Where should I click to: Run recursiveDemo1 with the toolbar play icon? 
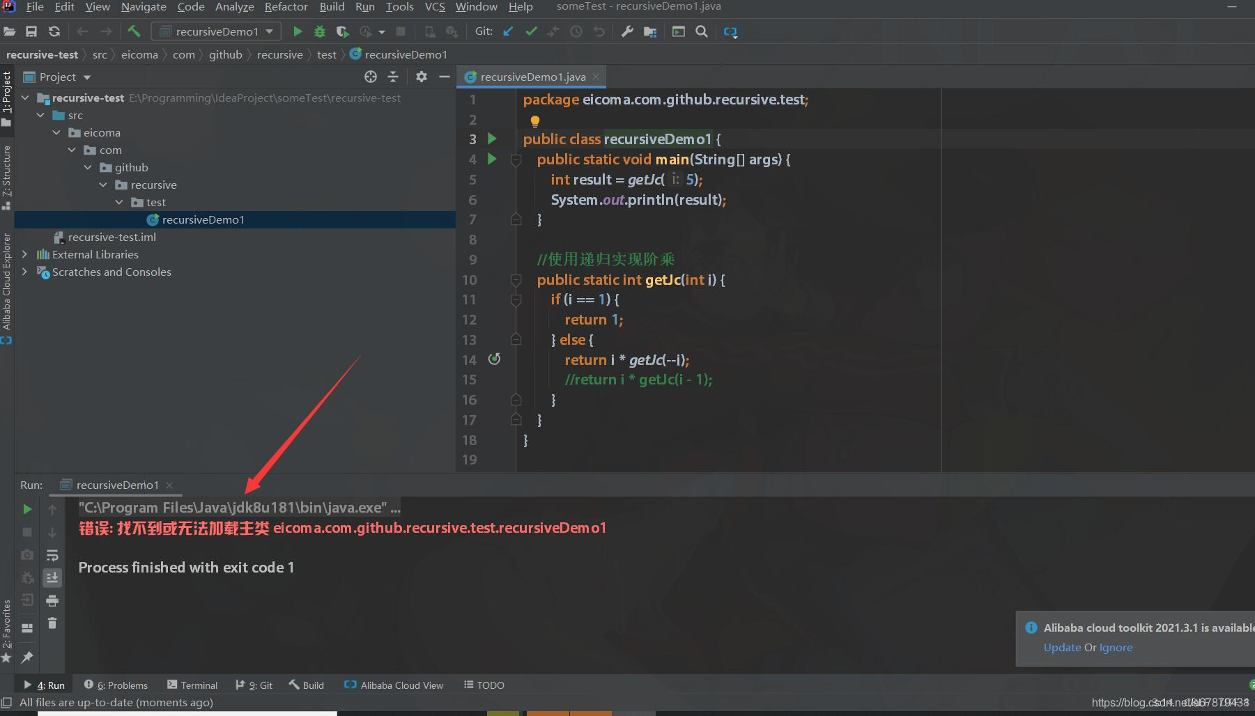[298, 31]
